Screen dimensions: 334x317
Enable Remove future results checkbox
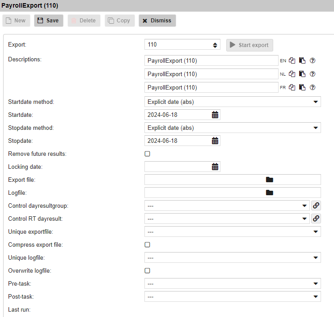coord(148,154)
